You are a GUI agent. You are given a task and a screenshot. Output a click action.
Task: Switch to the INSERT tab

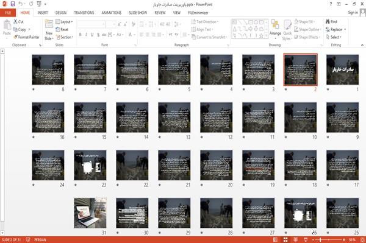tap(43, 13)
